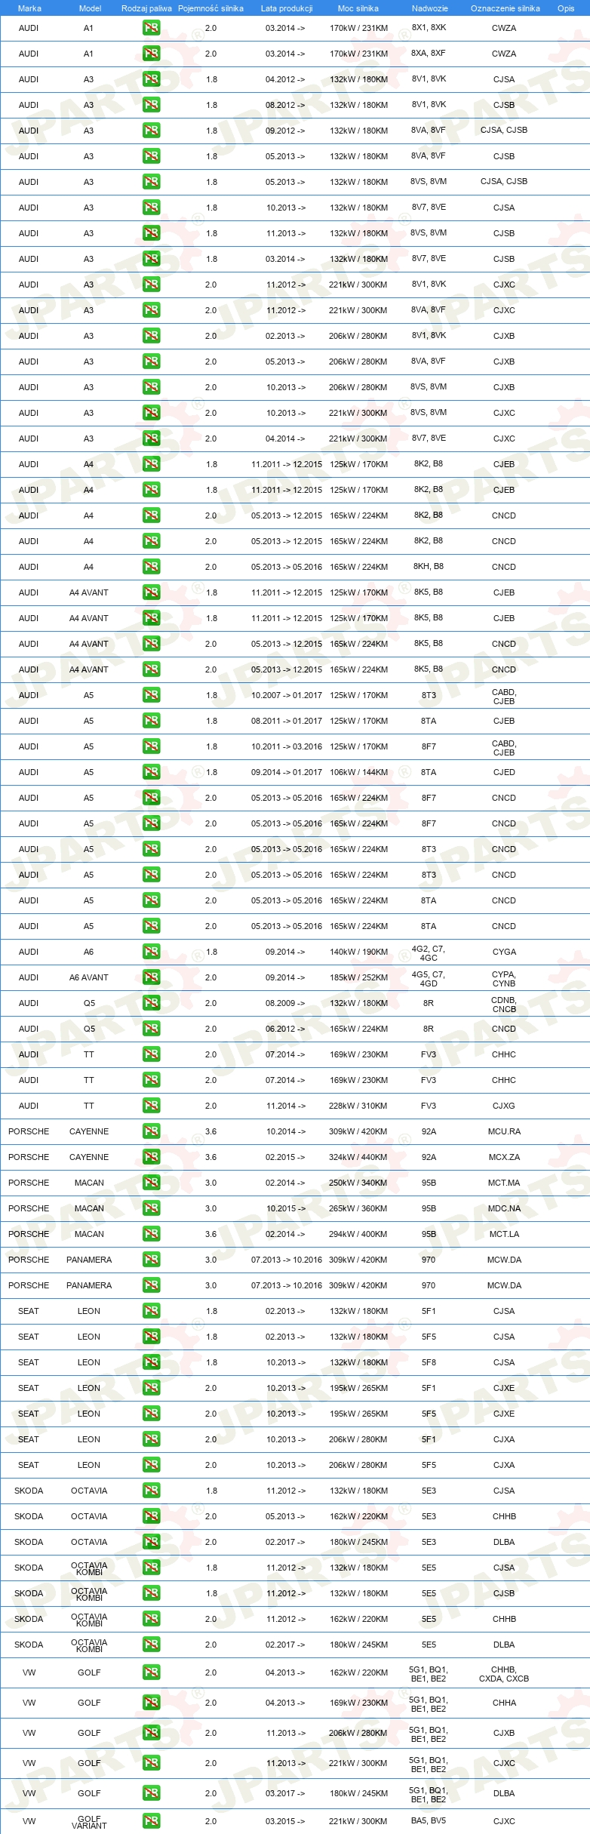The height and width of the screenshot is (1834, 590).
Task: Click production years 10.2011 -> 03.2016
Action: tap(287, 746)
